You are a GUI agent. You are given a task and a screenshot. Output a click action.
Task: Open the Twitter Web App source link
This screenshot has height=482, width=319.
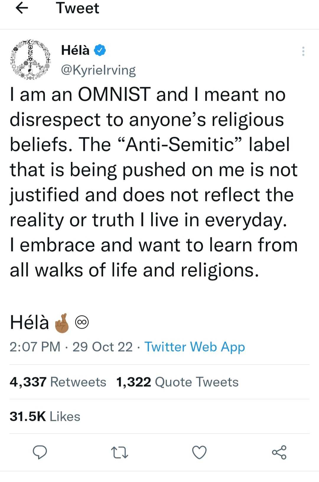click(x=194, y=347)
